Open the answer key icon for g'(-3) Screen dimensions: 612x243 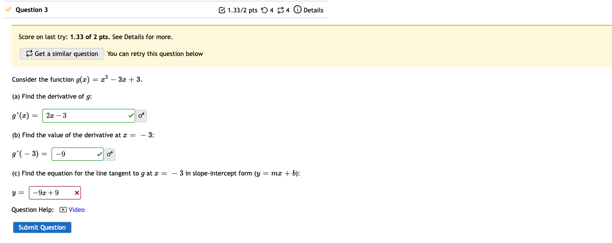[110, 155]
